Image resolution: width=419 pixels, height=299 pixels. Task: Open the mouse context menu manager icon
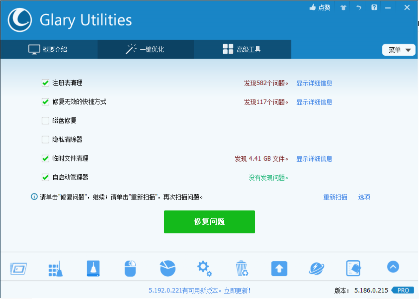coord(130,268)
